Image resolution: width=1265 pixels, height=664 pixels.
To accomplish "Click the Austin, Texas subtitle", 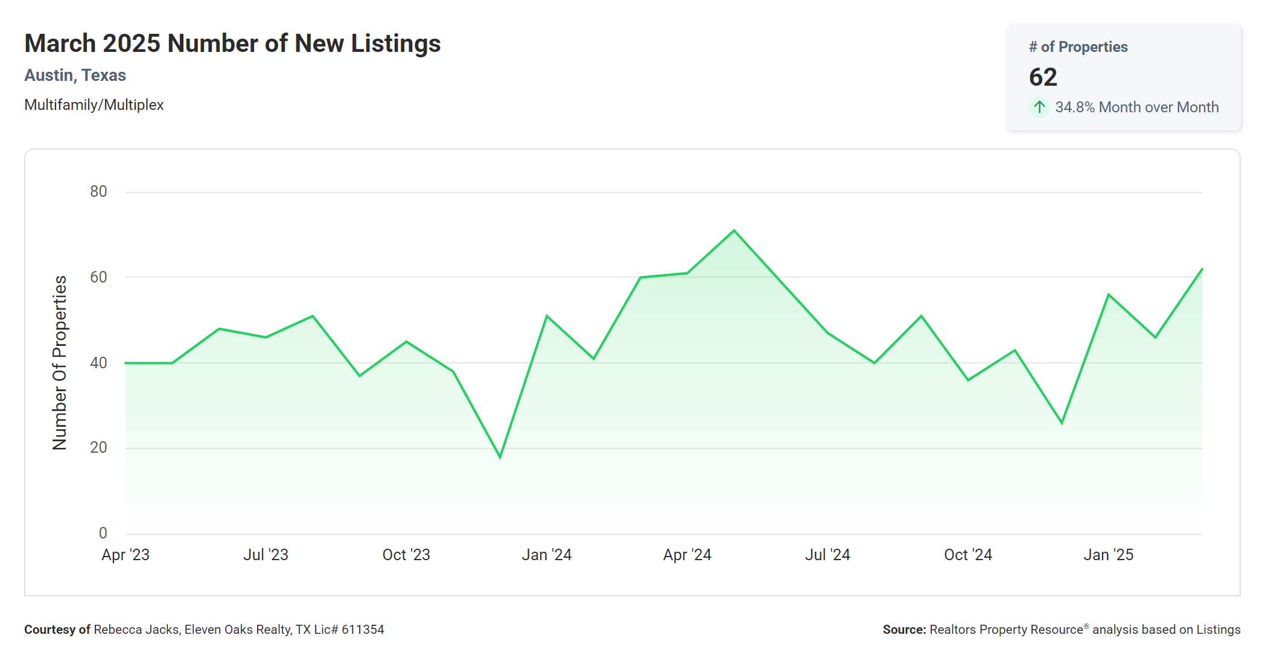I will pos(75,75).
